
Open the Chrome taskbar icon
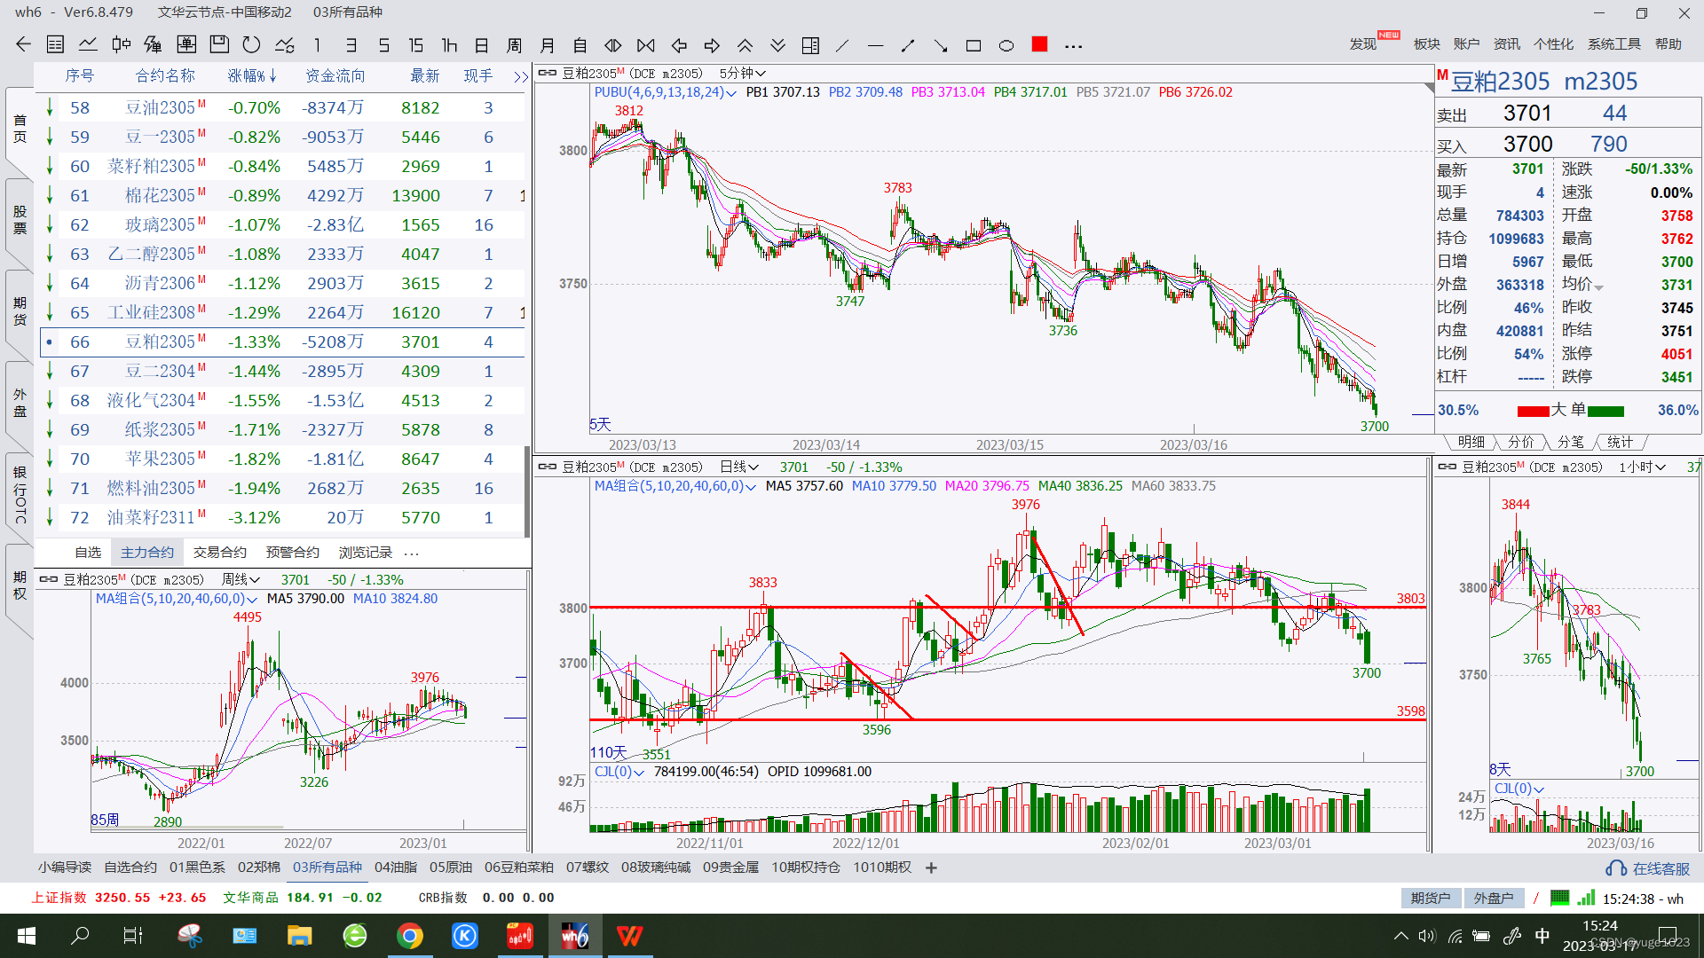(409, 936)
